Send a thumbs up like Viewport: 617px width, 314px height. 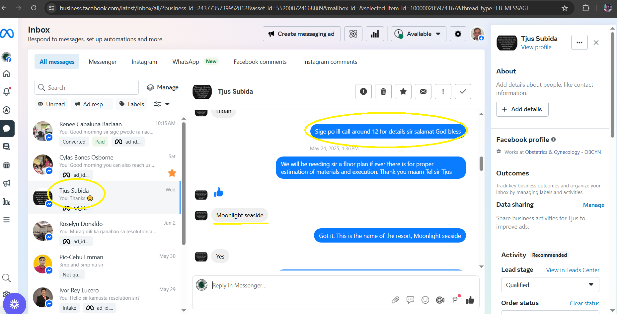point(470,300)
